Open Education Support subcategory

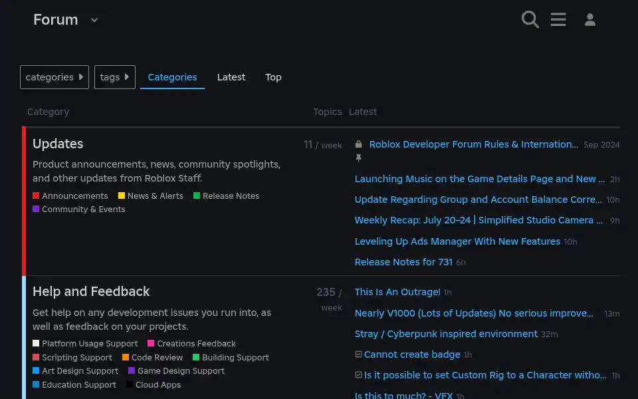coord(79,385)
